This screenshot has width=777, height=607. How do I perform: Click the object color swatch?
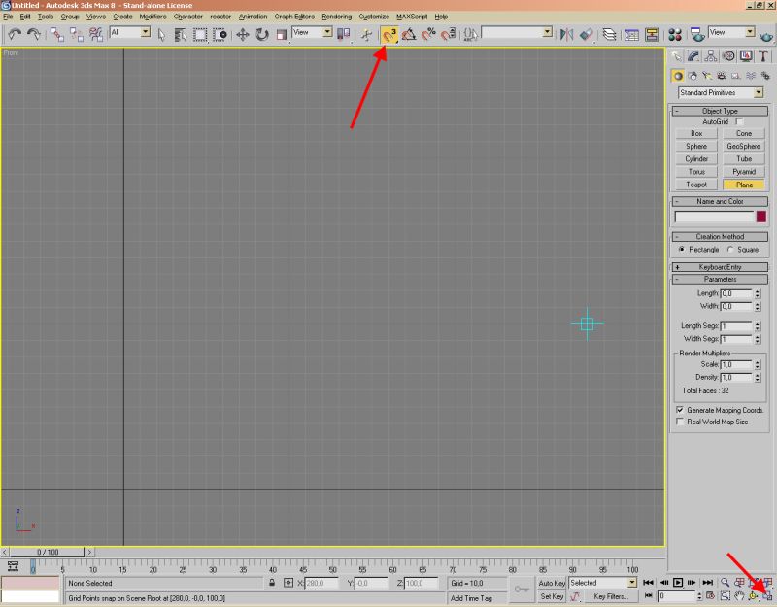click(761, 216)
